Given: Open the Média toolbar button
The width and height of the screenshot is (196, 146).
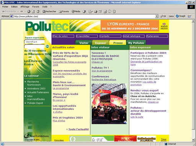Looking at the screenshot, I should (x=76, y=11).
